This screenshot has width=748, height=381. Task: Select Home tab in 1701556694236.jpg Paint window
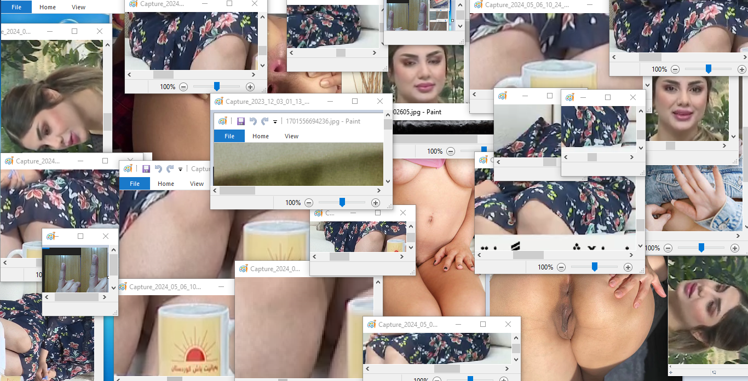(x=261, y=136)
